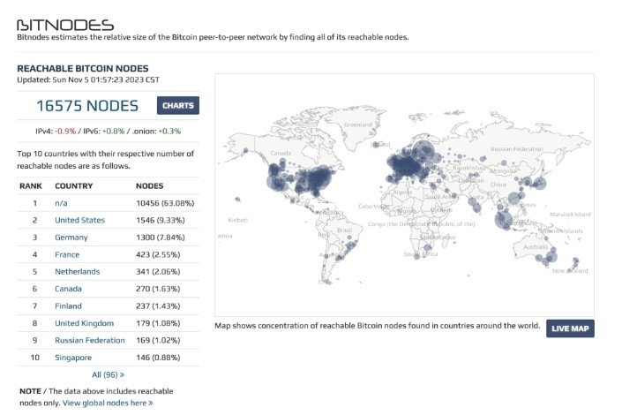The height and width of the screenshot is (415, 622).
Task: Show all 96 countries link
Action: tap(108, 374)
